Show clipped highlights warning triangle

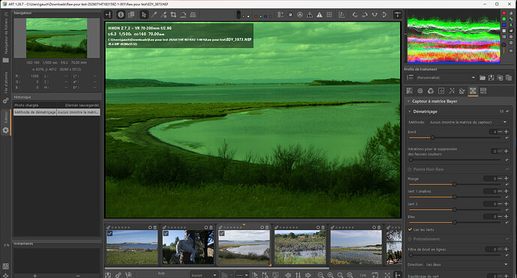click(x=319, y=14)
